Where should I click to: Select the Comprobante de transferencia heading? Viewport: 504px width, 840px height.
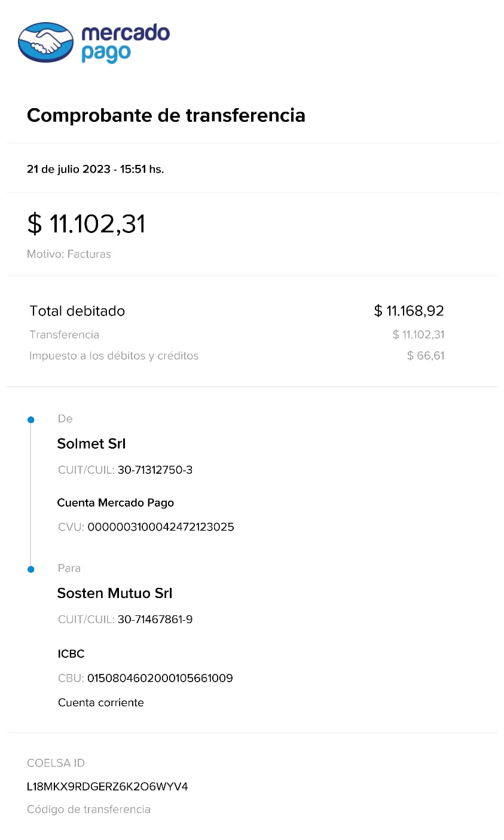(166, 115)
